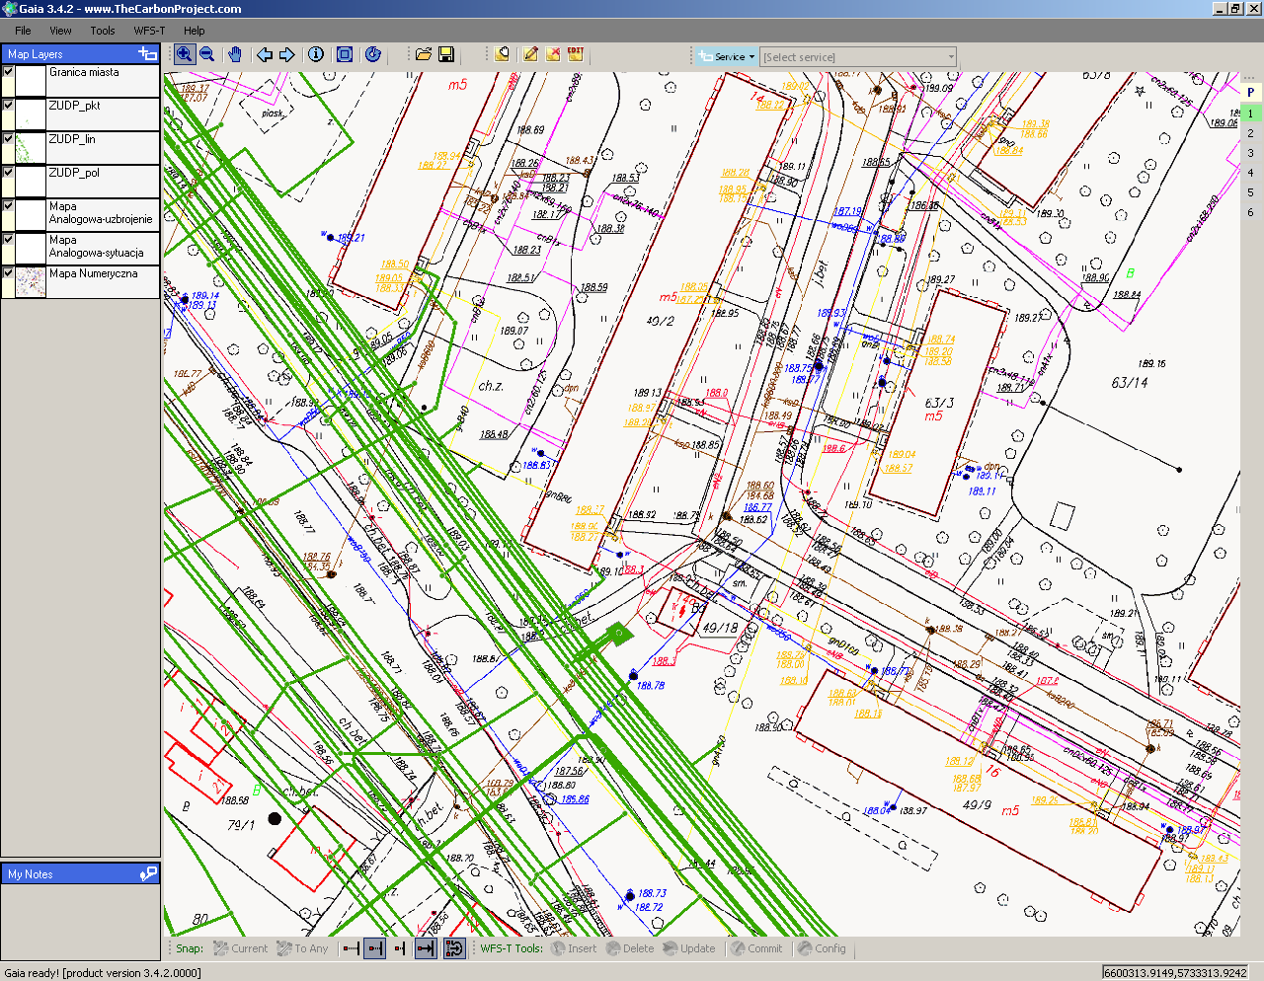Select the Granica miasta layer name

click(x=84, y=72)
